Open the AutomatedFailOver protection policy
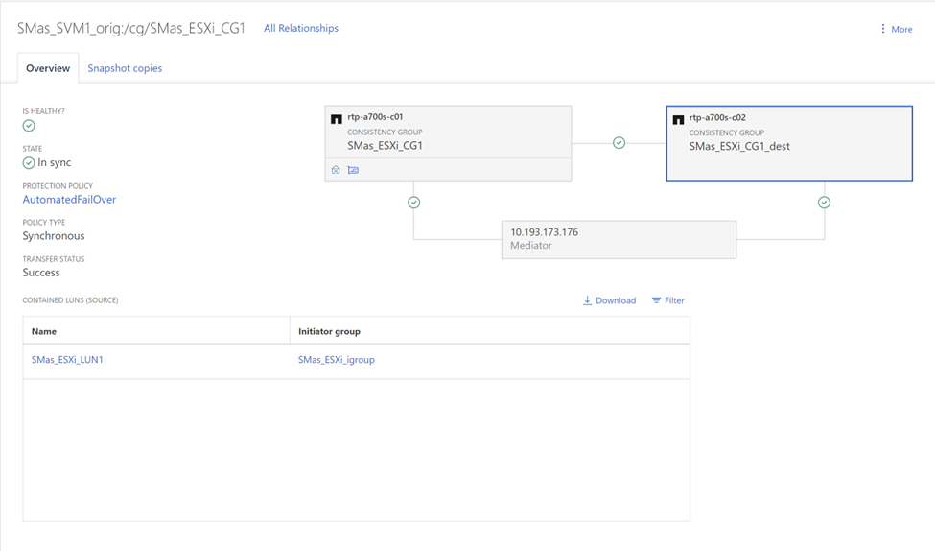 tap(69, 200)
